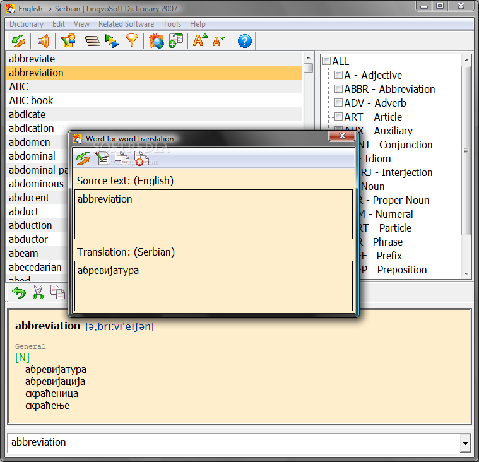The width and height of the screenshot is (479, 462).
Task: Click the add entry green plus icon
Action: coord(175,41)
